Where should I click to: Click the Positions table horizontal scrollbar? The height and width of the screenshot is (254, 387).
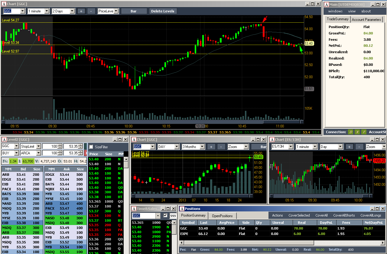282,243
